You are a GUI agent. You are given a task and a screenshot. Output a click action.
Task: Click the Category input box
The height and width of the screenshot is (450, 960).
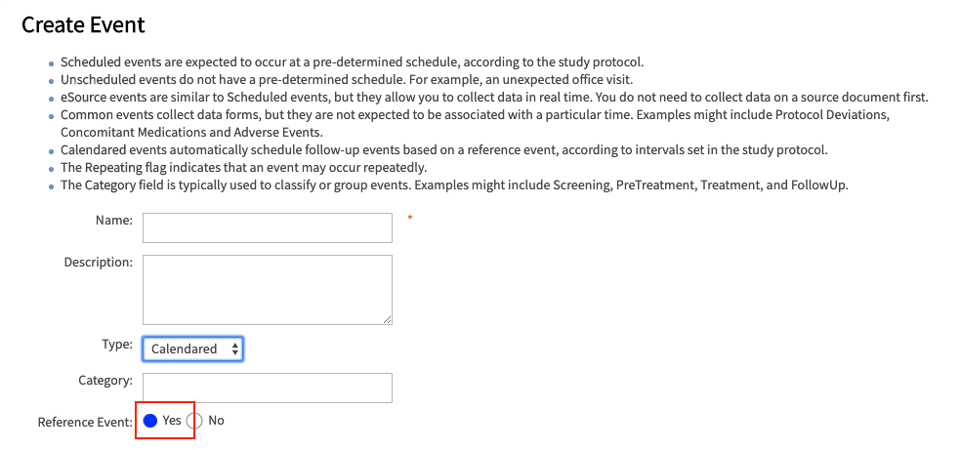point(267,388)
